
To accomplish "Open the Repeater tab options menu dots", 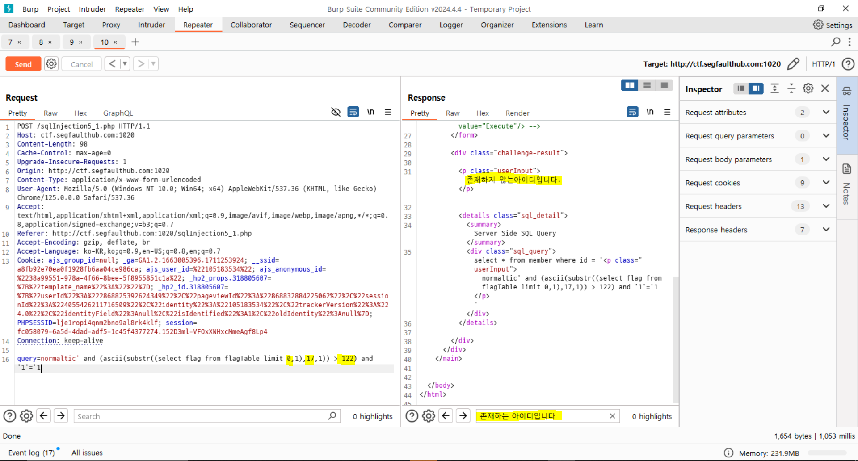I will click(850, 42).
